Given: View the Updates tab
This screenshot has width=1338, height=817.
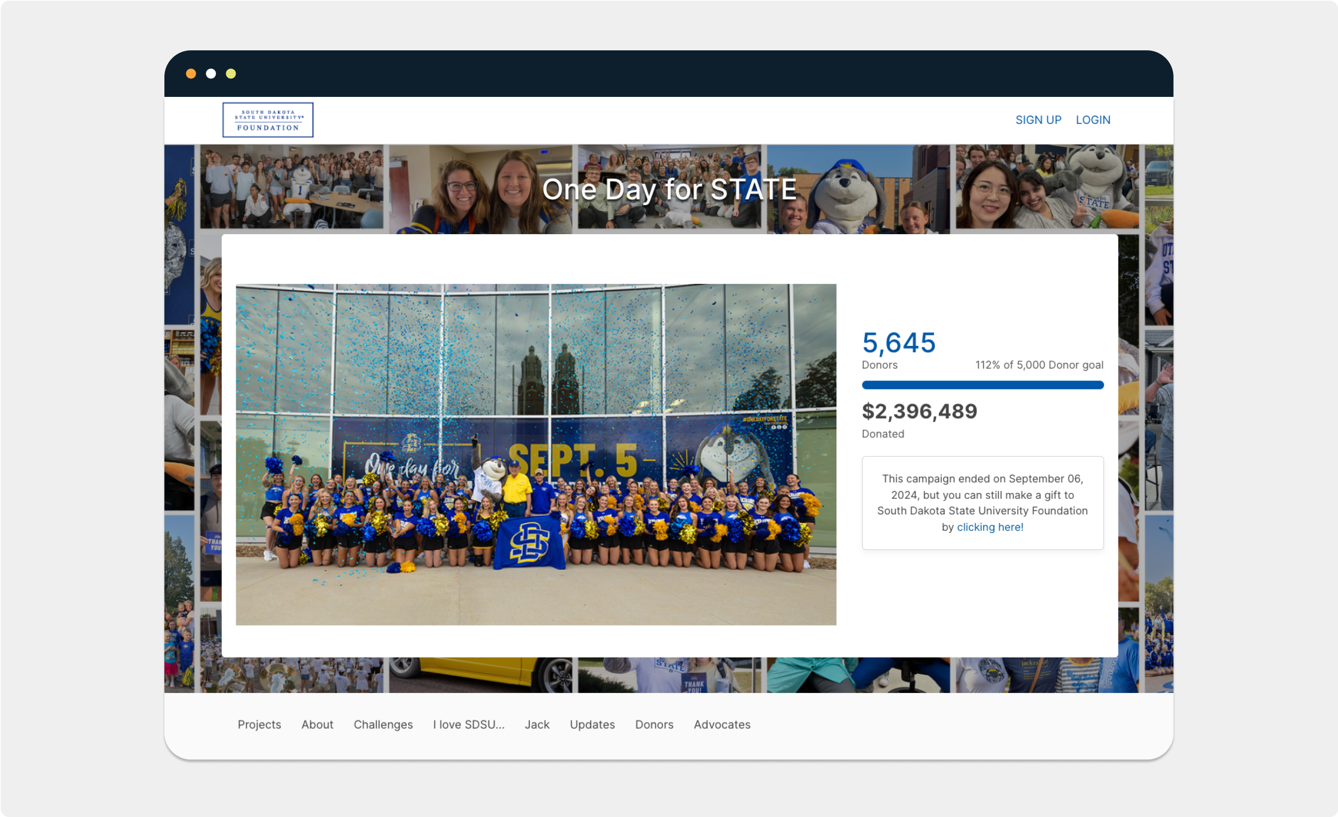Looking at the screenshot, I should click(592, 724).
